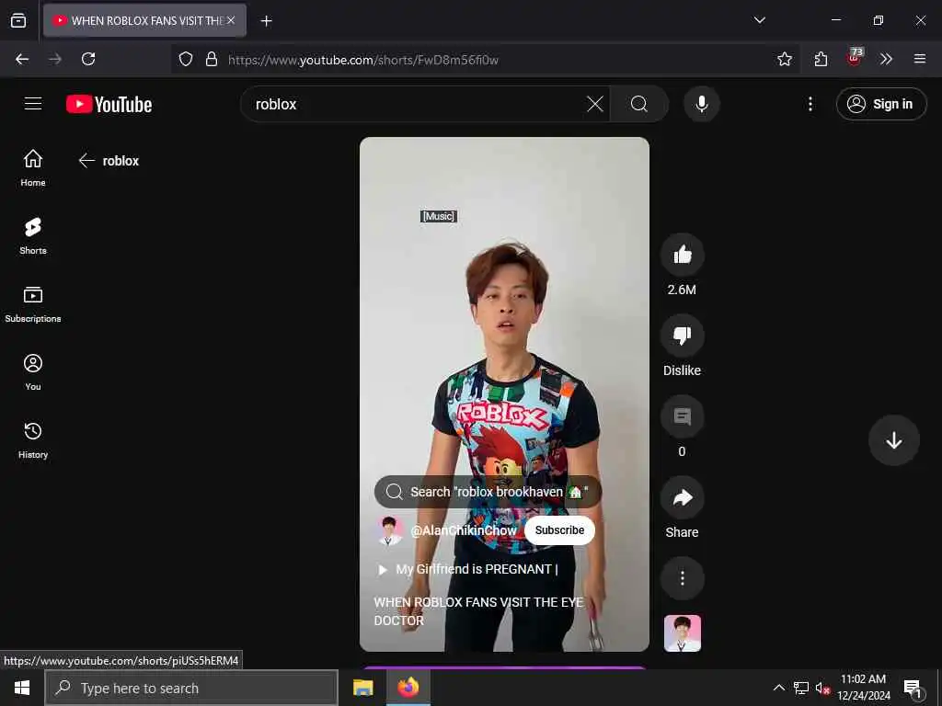Show hidden system tray icons
The image size is (942, 706).
pyautogui.click(x=778, y=688)
